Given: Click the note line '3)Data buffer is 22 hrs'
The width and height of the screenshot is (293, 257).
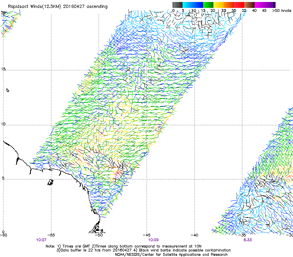Looking at the screenshot, I should pyautogui.click(x=144, y=250).
